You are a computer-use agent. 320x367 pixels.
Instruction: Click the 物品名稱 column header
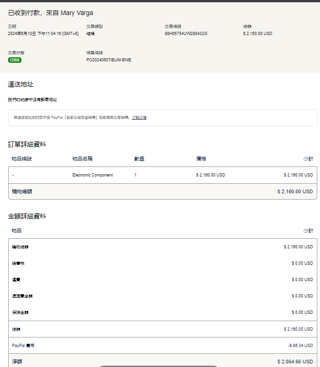[x=83, y=159]
